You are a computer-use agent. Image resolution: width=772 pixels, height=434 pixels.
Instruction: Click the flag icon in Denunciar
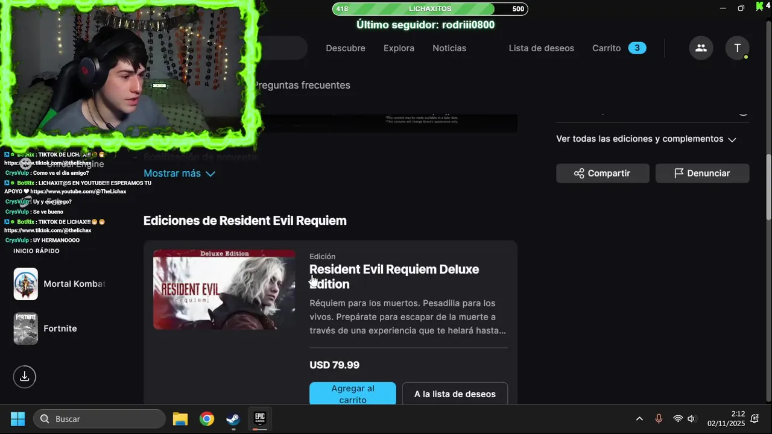click(679, 173)
